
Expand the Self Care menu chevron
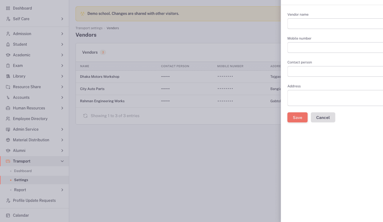point(62,19)
